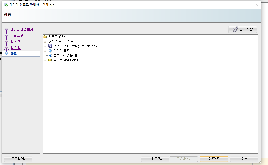Open the 열 정의 step link

(x=16, y=48)
